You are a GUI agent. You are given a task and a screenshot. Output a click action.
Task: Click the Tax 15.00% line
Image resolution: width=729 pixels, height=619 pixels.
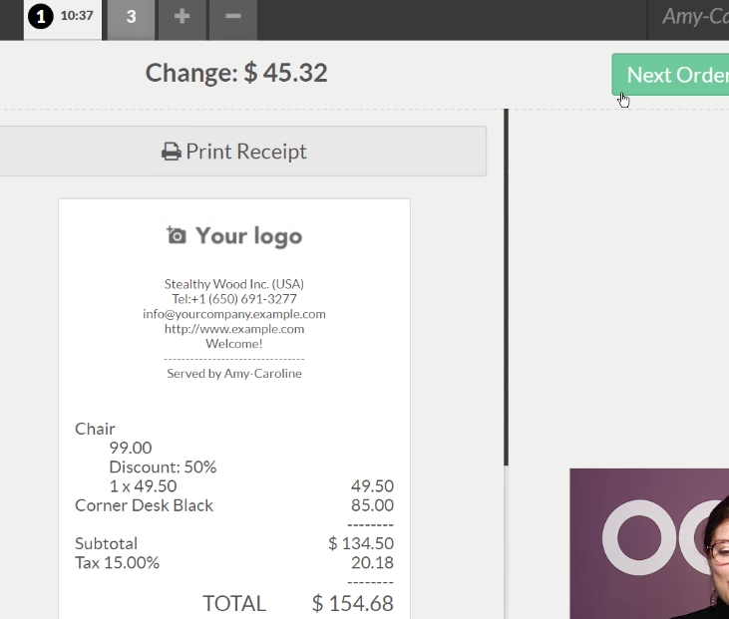[x=118, y=562]
